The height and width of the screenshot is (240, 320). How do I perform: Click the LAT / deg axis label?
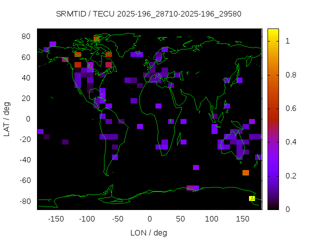(7, 119)
